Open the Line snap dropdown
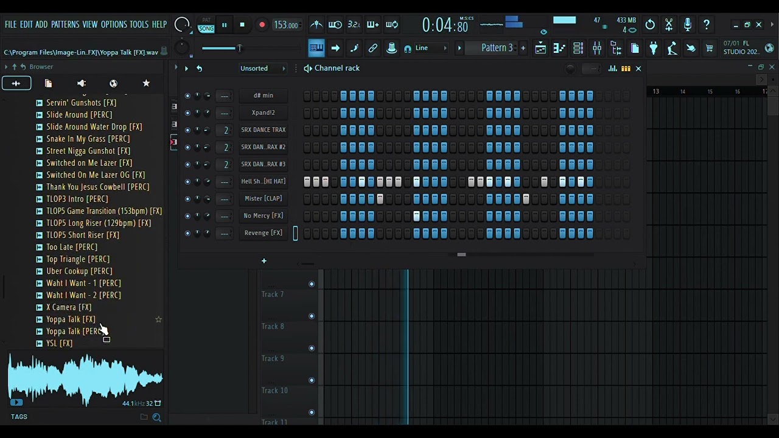 [430, 48]
